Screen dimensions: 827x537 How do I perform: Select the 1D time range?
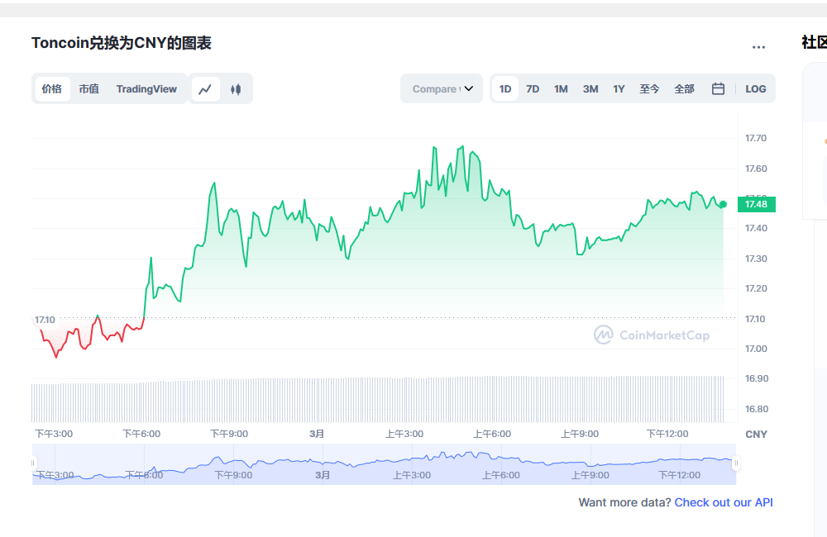tap(505, 88)
